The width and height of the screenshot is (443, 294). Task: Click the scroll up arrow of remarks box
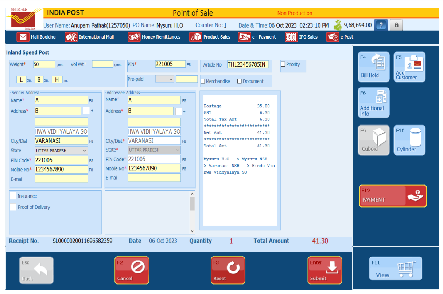click(x=192, y=194)
